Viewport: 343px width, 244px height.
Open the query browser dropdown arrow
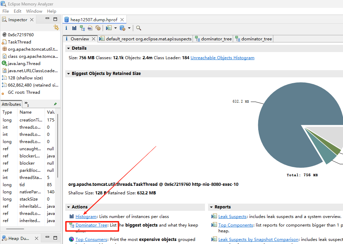pos(129,28)
